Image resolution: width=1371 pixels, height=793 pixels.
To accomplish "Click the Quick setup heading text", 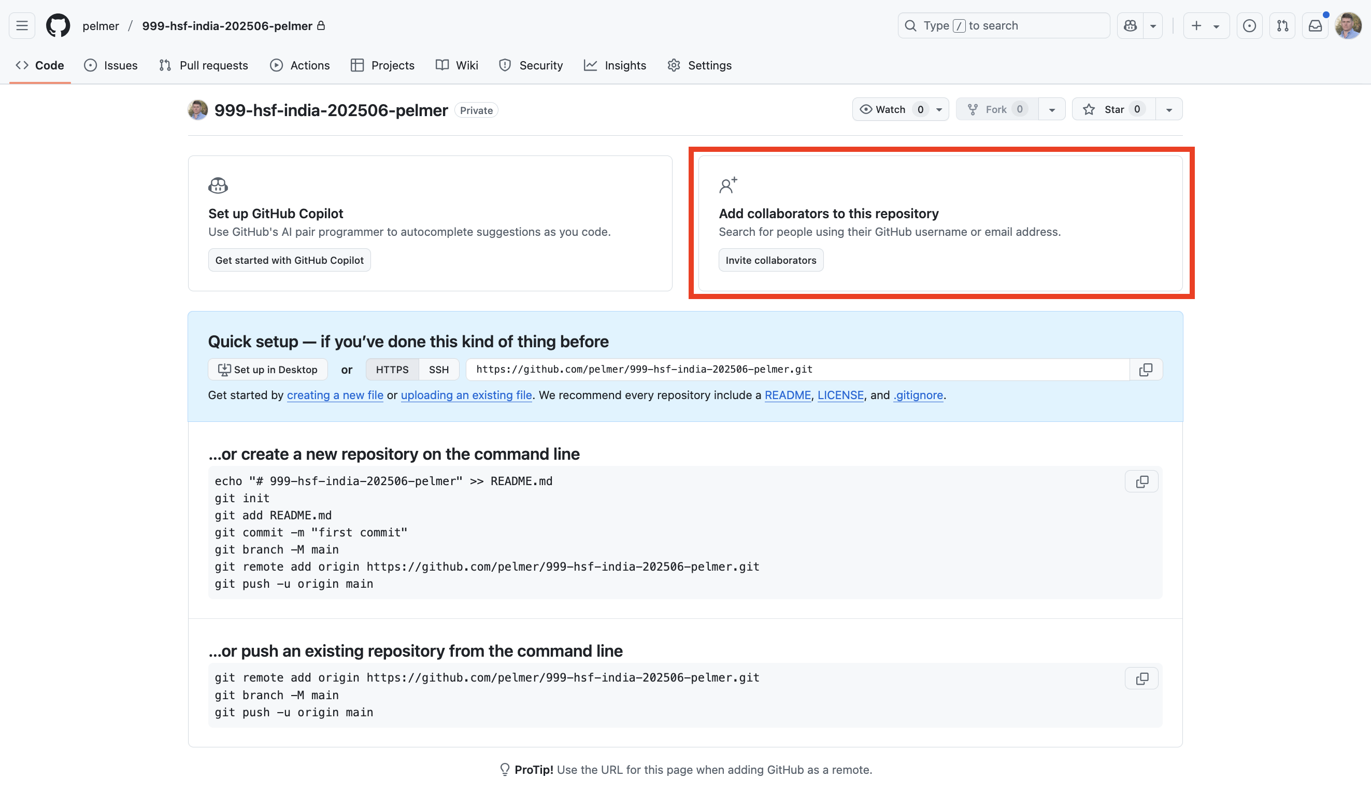I will 408,342.
